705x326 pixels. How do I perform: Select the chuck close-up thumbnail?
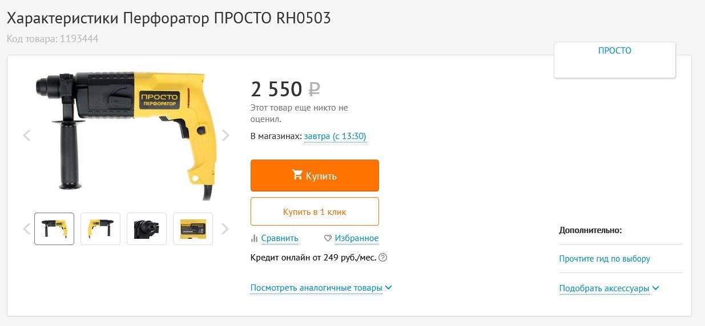click(147, 229)
